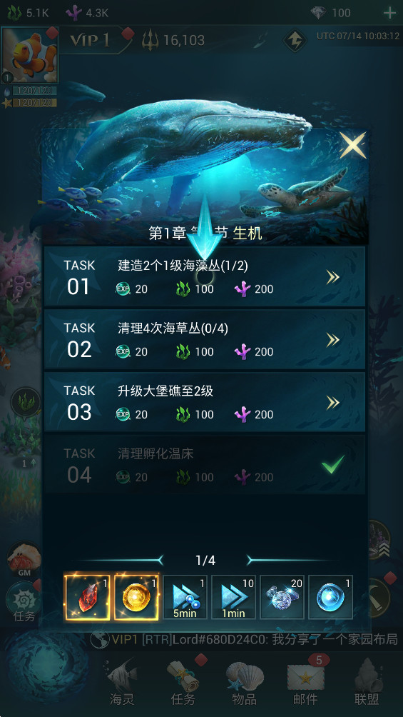403x717 pixels.
Task: Expand TASK 01 go-to arrows
Action: (x=332, y=276)
